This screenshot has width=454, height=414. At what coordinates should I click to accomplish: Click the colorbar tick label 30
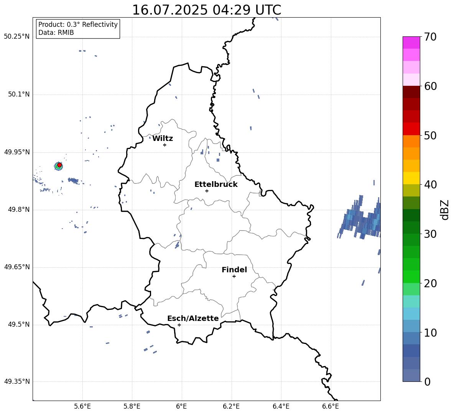(430, 234)
